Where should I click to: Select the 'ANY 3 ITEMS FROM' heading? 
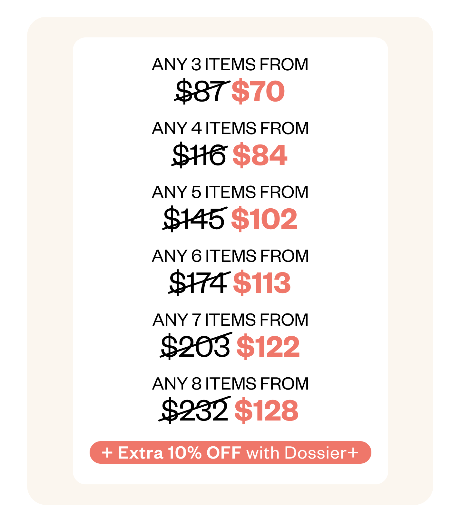point(230,64)
